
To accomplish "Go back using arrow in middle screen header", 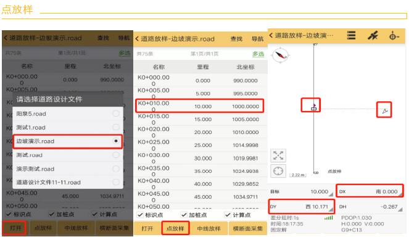I will click(x=137, y=39).
